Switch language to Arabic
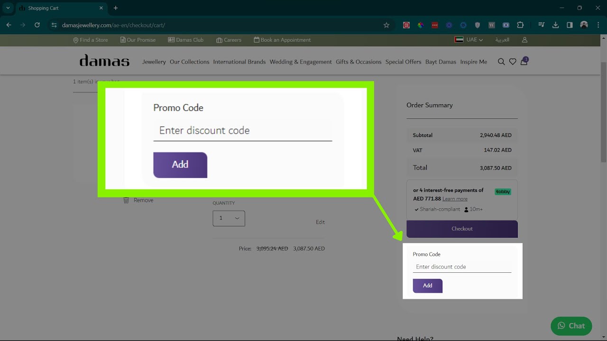 (502, 40)
